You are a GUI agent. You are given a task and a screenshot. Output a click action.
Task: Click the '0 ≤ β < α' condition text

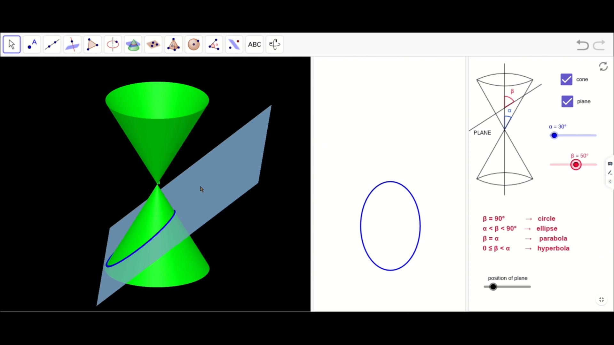[496, 248]
